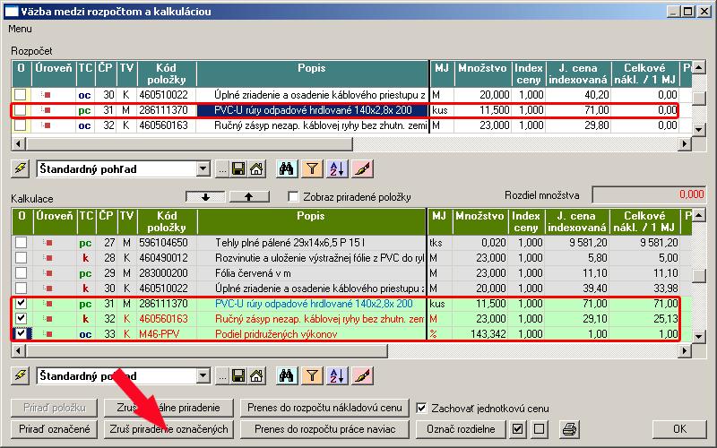
Task: Click Ručný zásyp description in the Rozpočet table
Action: 321,125
